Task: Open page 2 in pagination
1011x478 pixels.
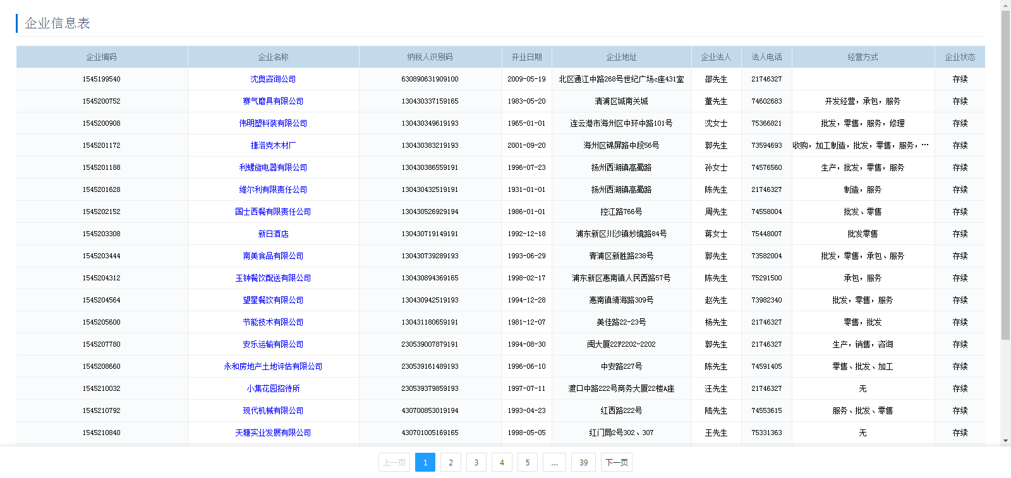Action: tap(451, 462)
